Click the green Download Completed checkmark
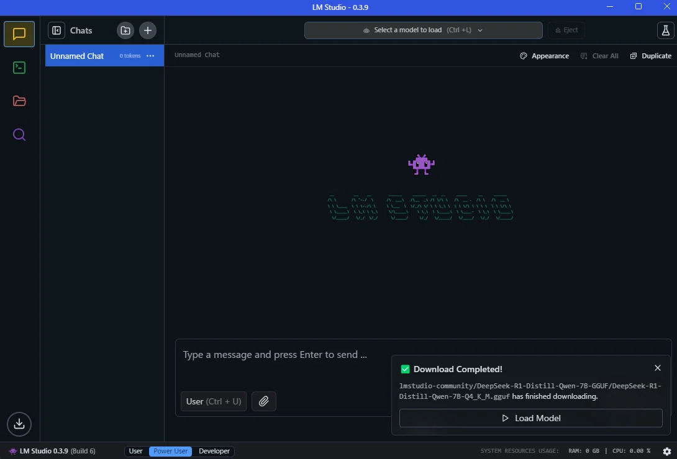The image size is (677, 459). (405, 369)
